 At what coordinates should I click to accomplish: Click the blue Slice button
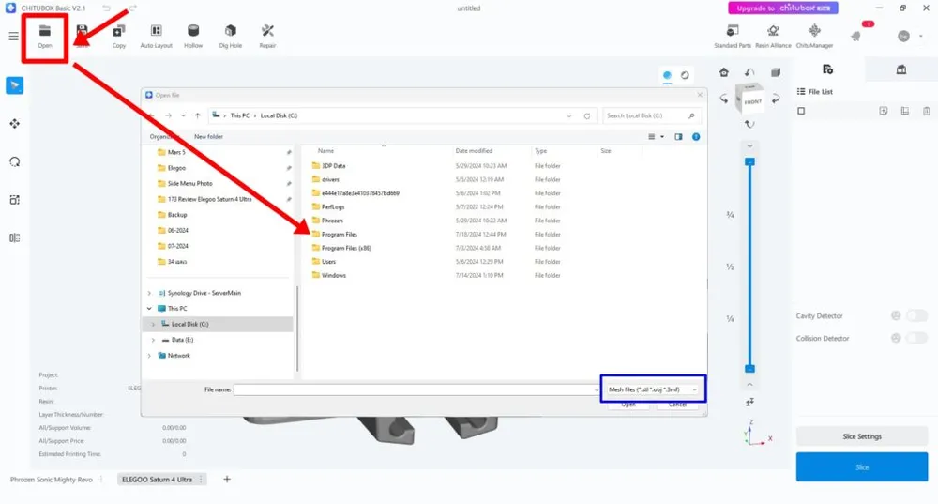pyautogui.click(x=861, y=466)
